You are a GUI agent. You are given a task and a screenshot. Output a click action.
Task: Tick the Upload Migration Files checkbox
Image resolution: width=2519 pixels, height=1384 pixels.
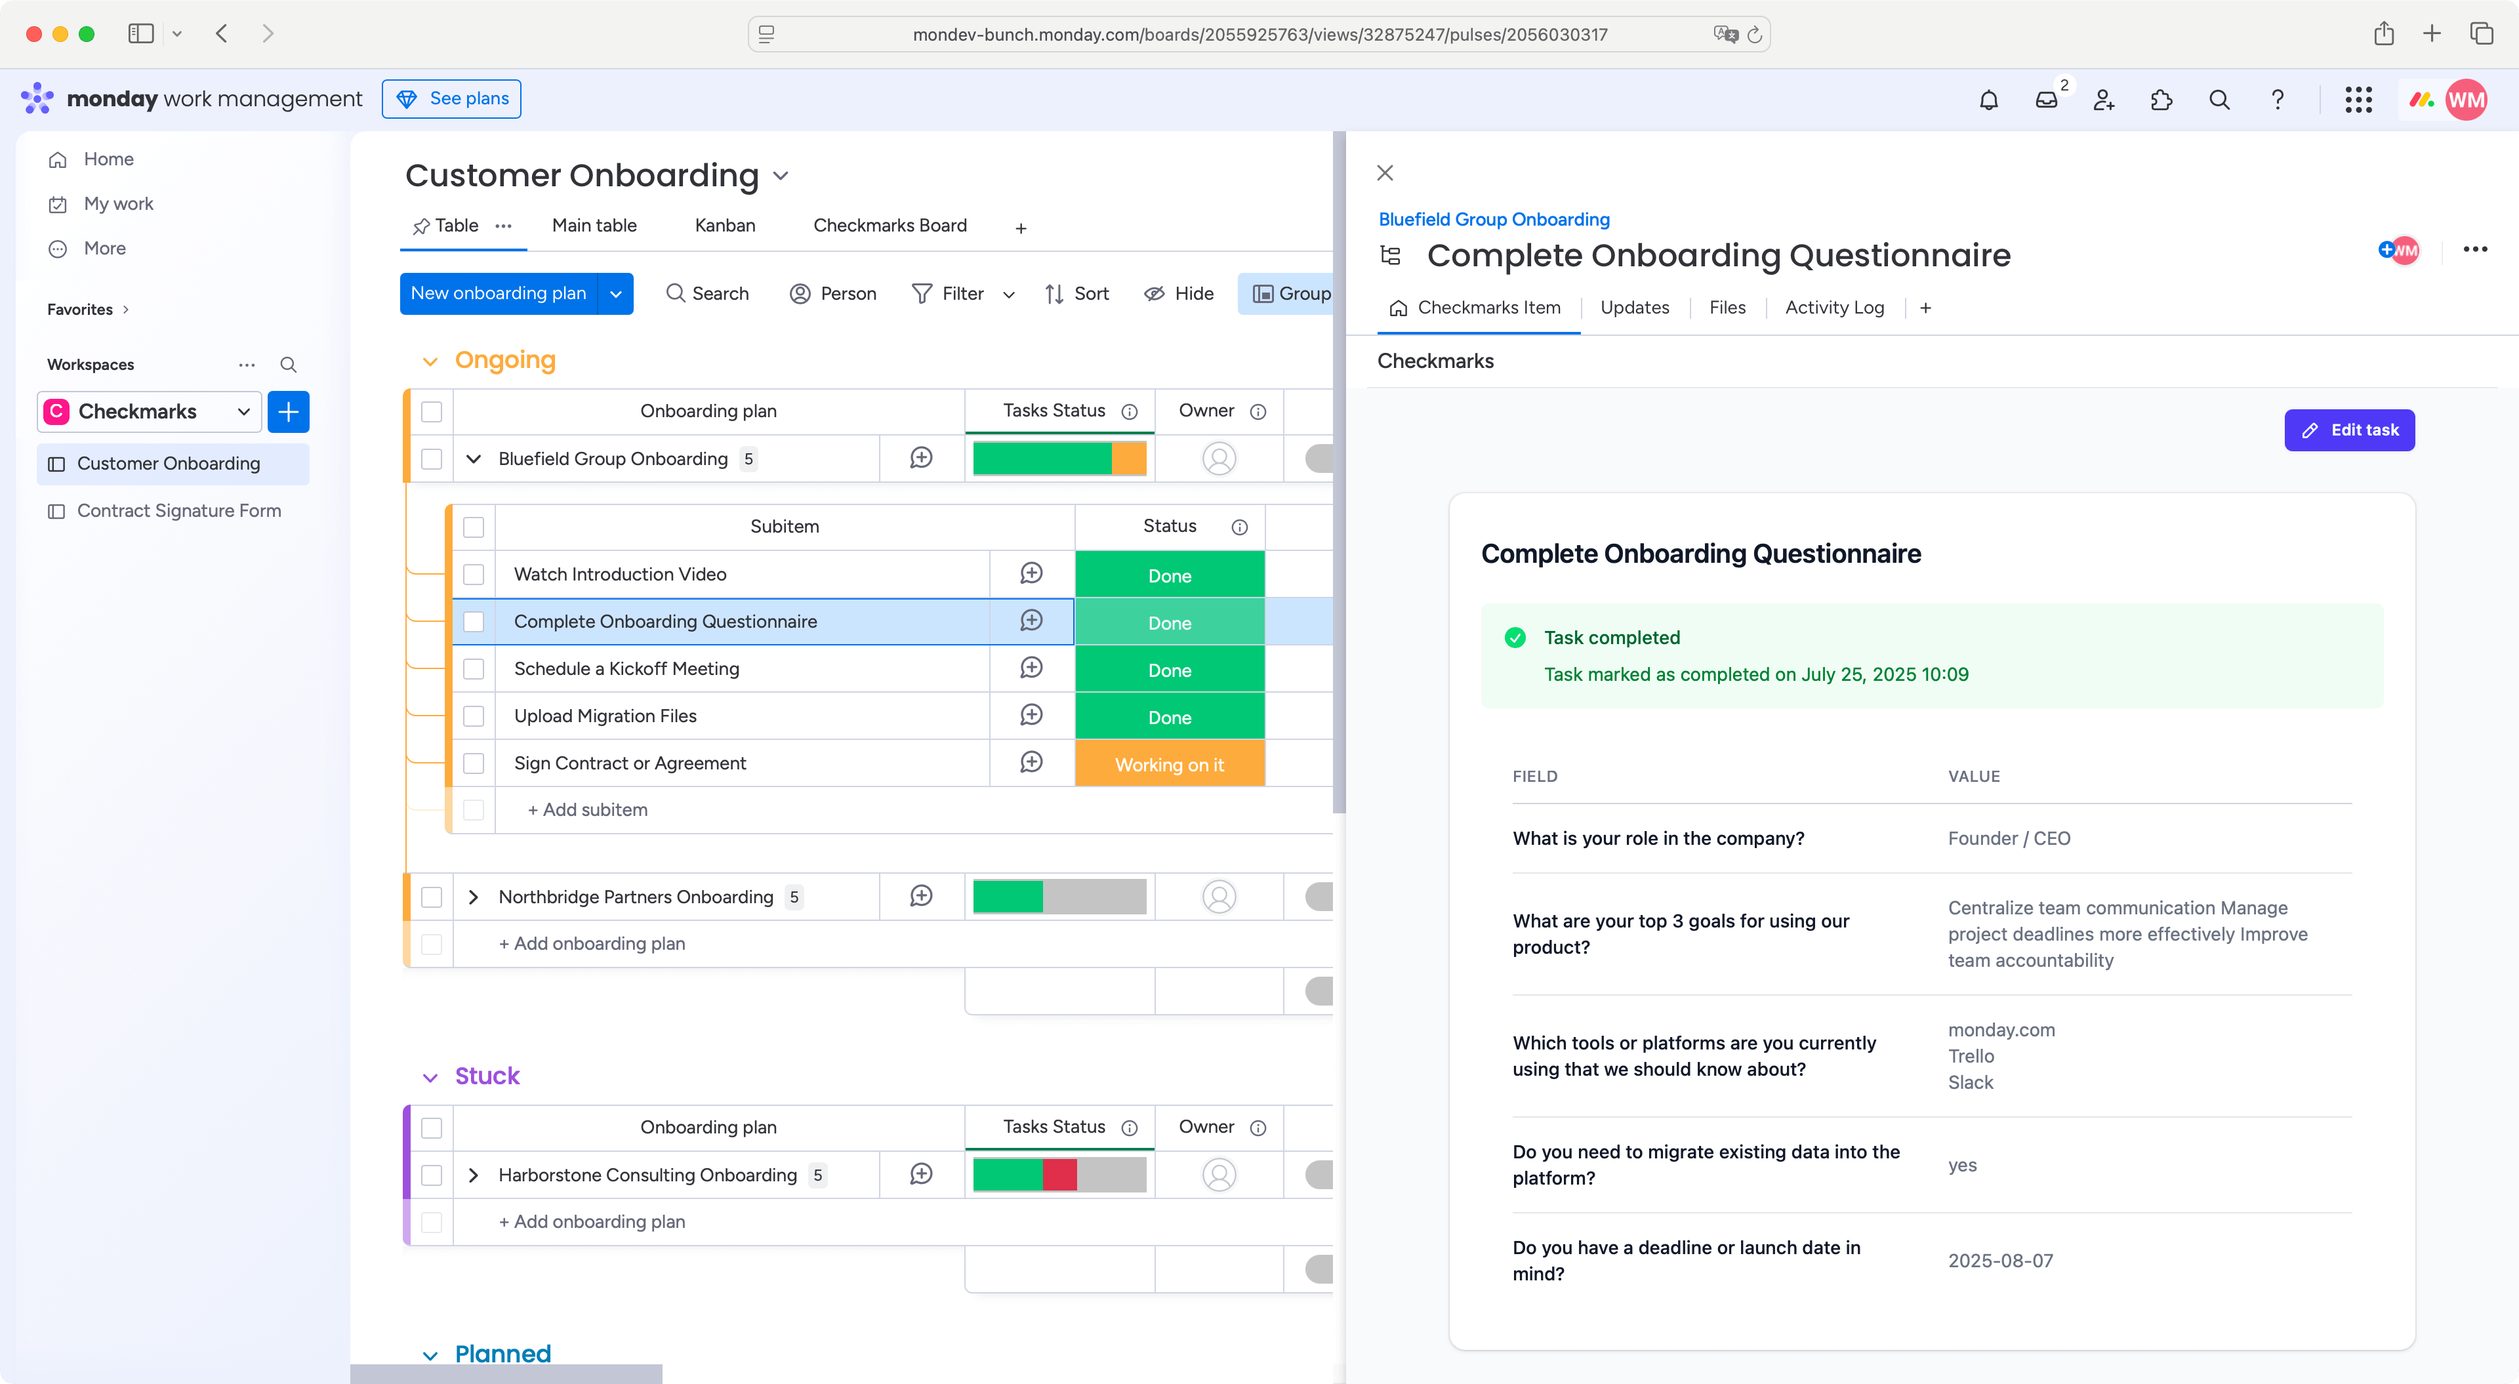(474, 716)
